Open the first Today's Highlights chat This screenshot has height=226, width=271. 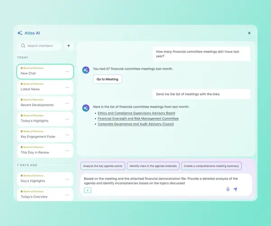[x=45, y=119]
